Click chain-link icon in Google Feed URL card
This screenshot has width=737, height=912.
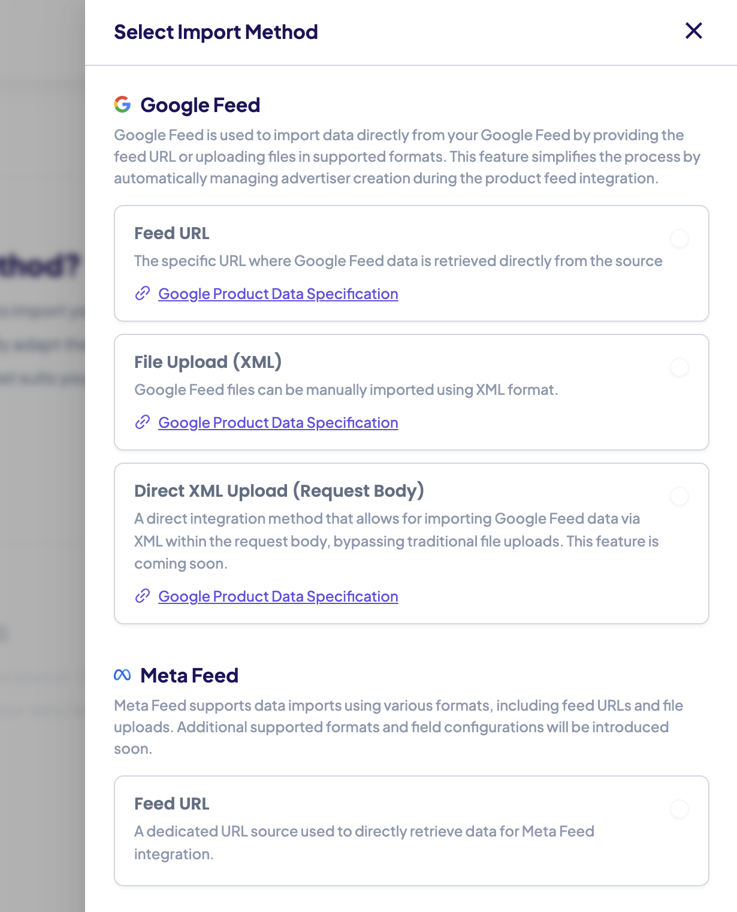142,294
